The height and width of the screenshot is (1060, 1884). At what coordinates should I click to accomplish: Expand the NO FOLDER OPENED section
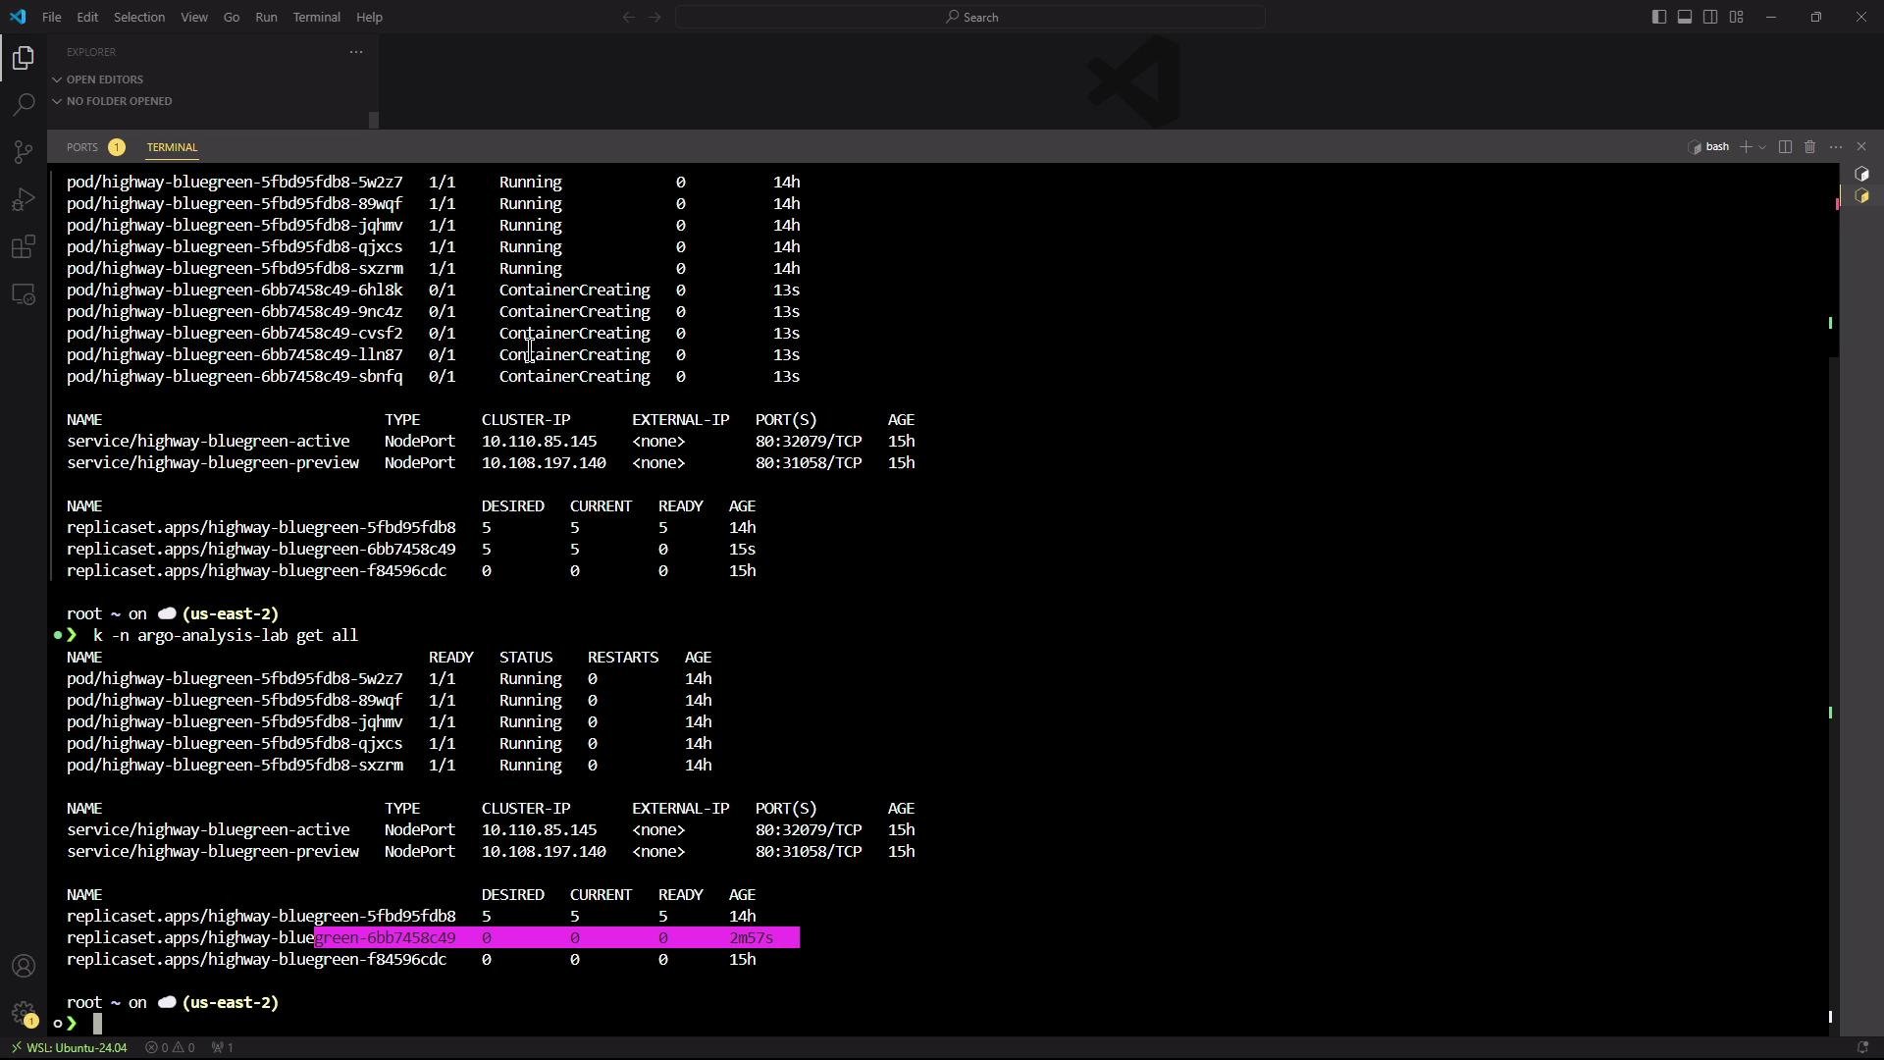pos(113,101)
